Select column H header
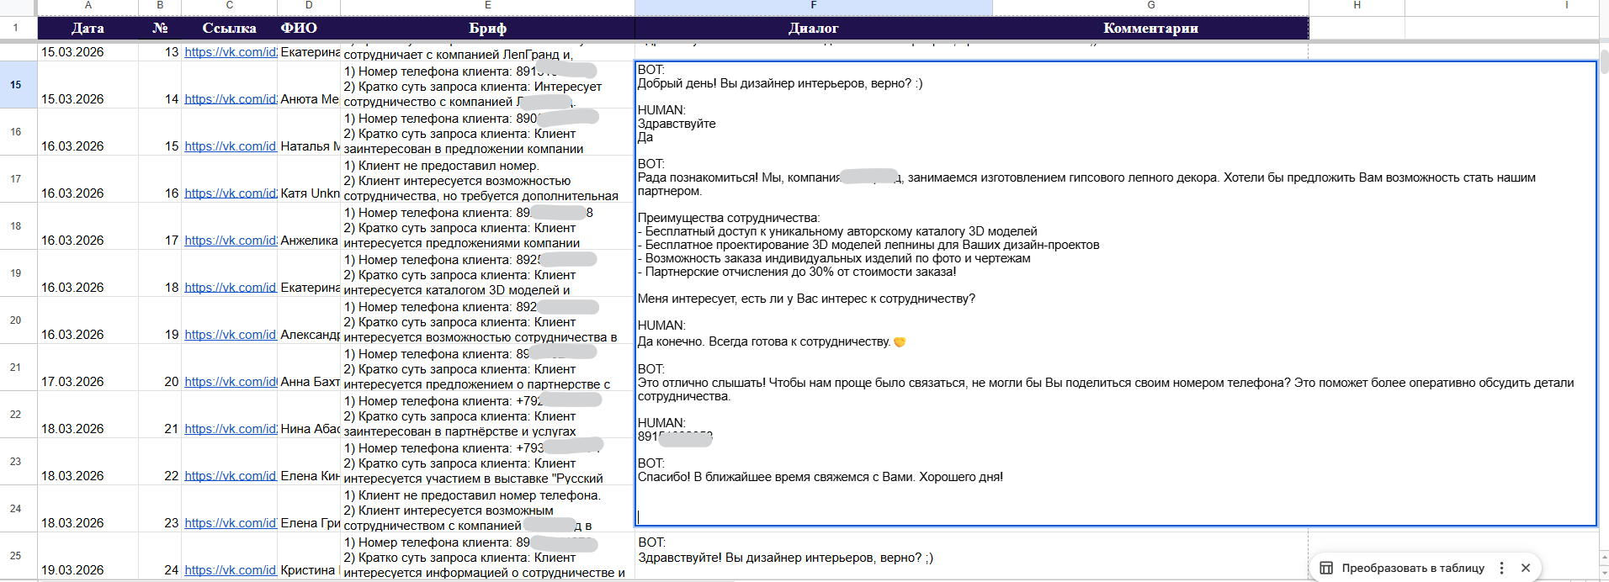The width and height of the screenshot is (1609, 582). pyautogui.click(x=1357, y=6)
